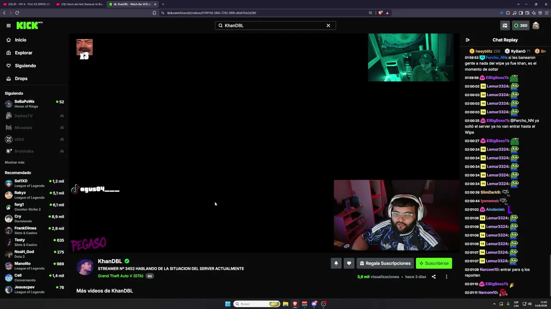Image resolution: width=551 pixels, height=309 pixels.
Task: Click the green Suscribirse button
Action: [434, 263]
